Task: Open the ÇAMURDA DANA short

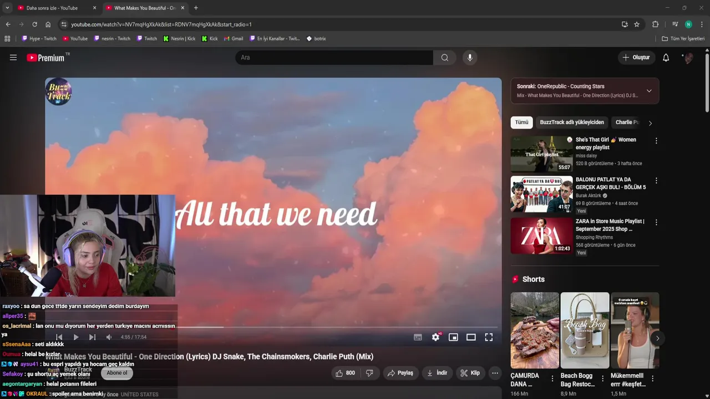Action: pyautogui.click(x=535, y=330)
